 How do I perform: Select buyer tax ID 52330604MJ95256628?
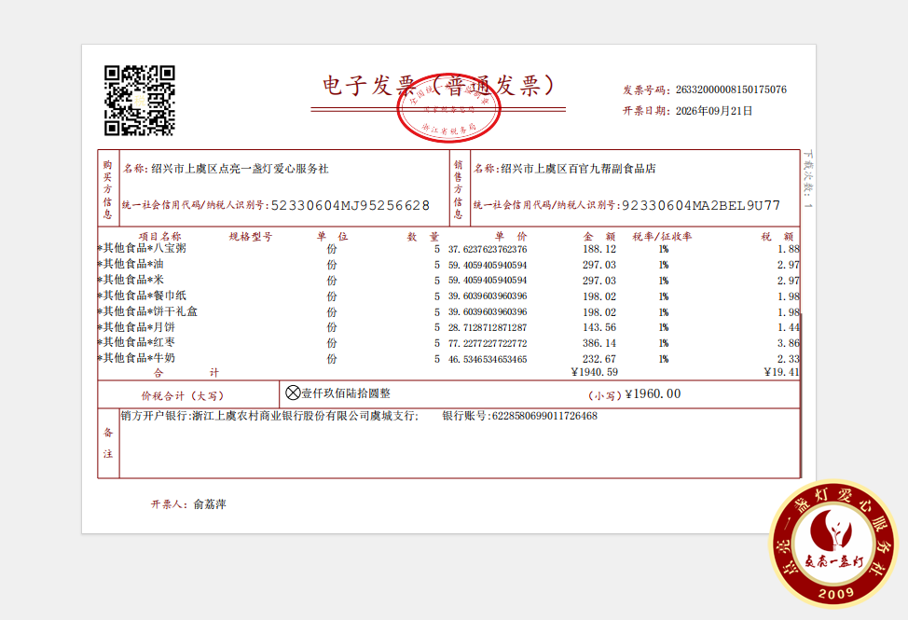[x=351, y=205]
